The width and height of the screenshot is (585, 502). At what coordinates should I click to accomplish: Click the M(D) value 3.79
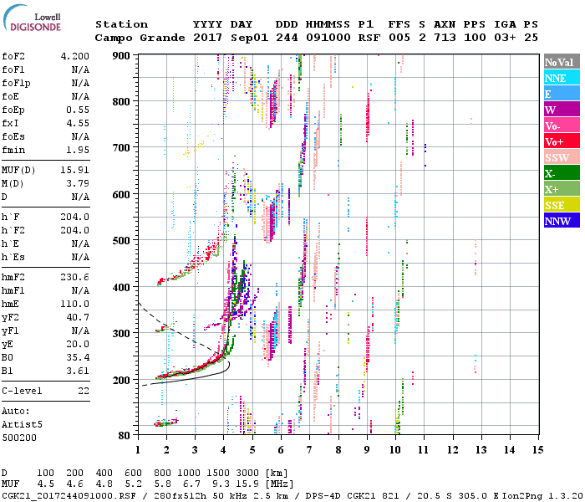click(78, 183)
